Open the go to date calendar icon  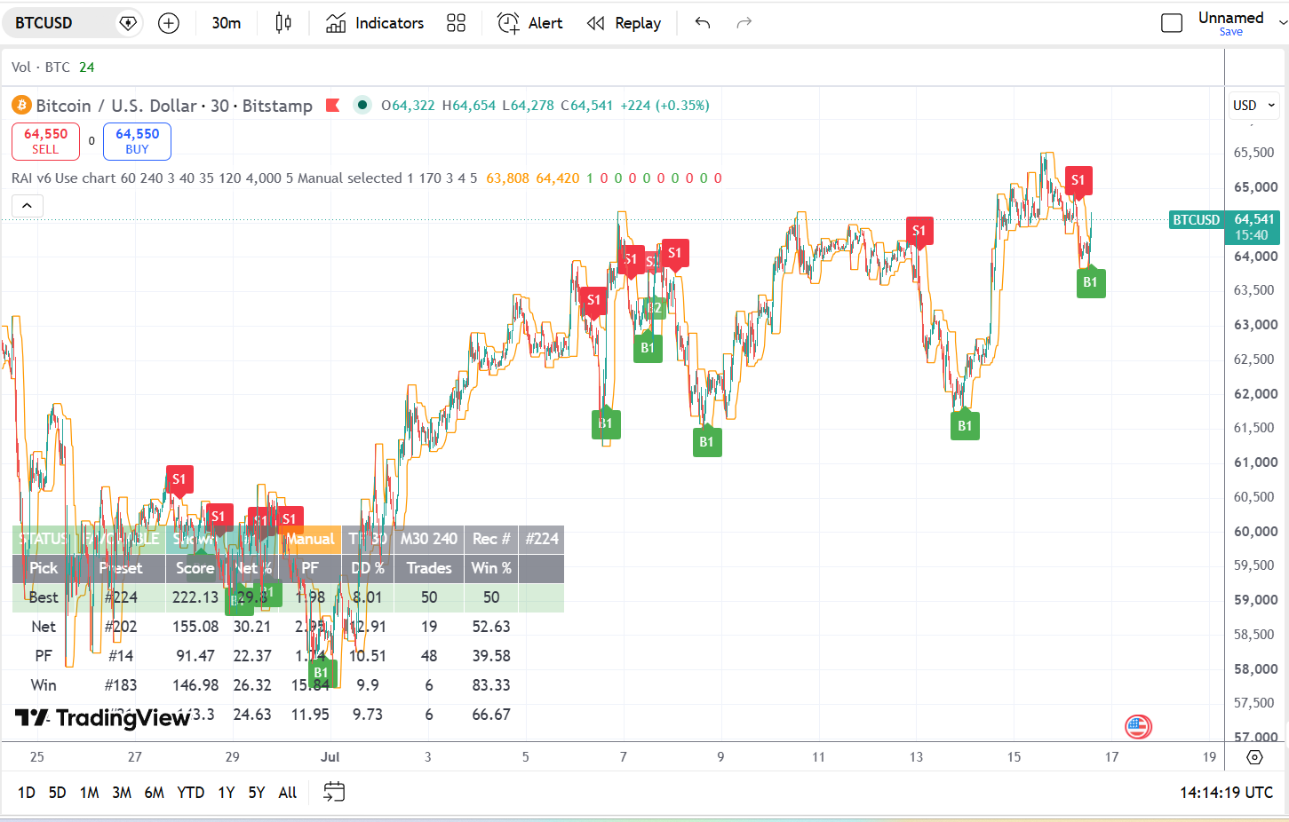(x=334, y=792)
